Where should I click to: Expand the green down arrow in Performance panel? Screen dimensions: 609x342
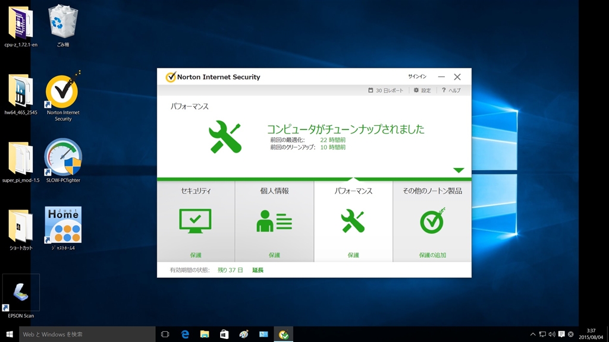tap(458, 170)
